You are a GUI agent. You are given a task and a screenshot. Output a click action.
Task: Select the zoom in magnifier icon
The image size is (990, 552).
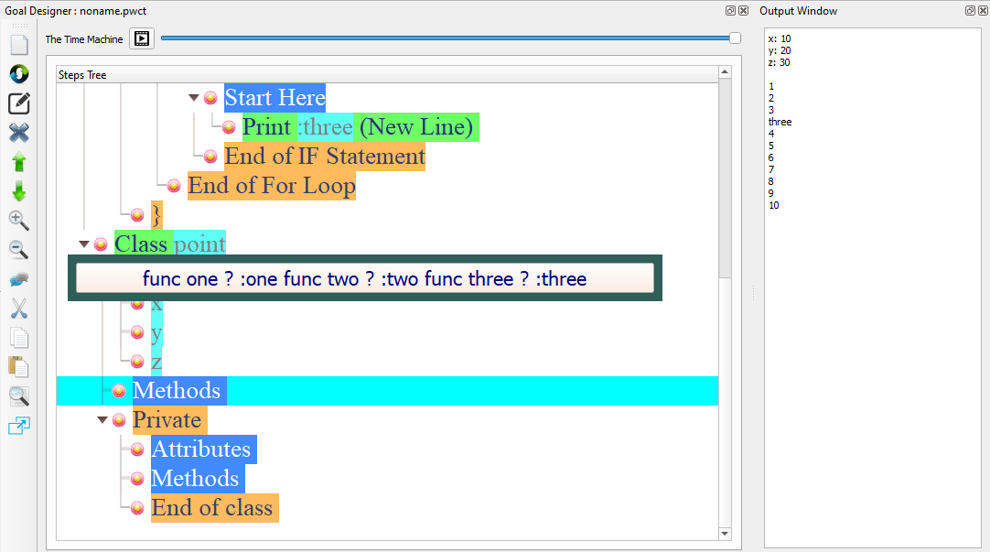18,220
